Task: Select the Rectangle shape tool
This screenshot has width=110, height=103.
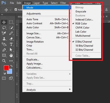Action: 4,55
